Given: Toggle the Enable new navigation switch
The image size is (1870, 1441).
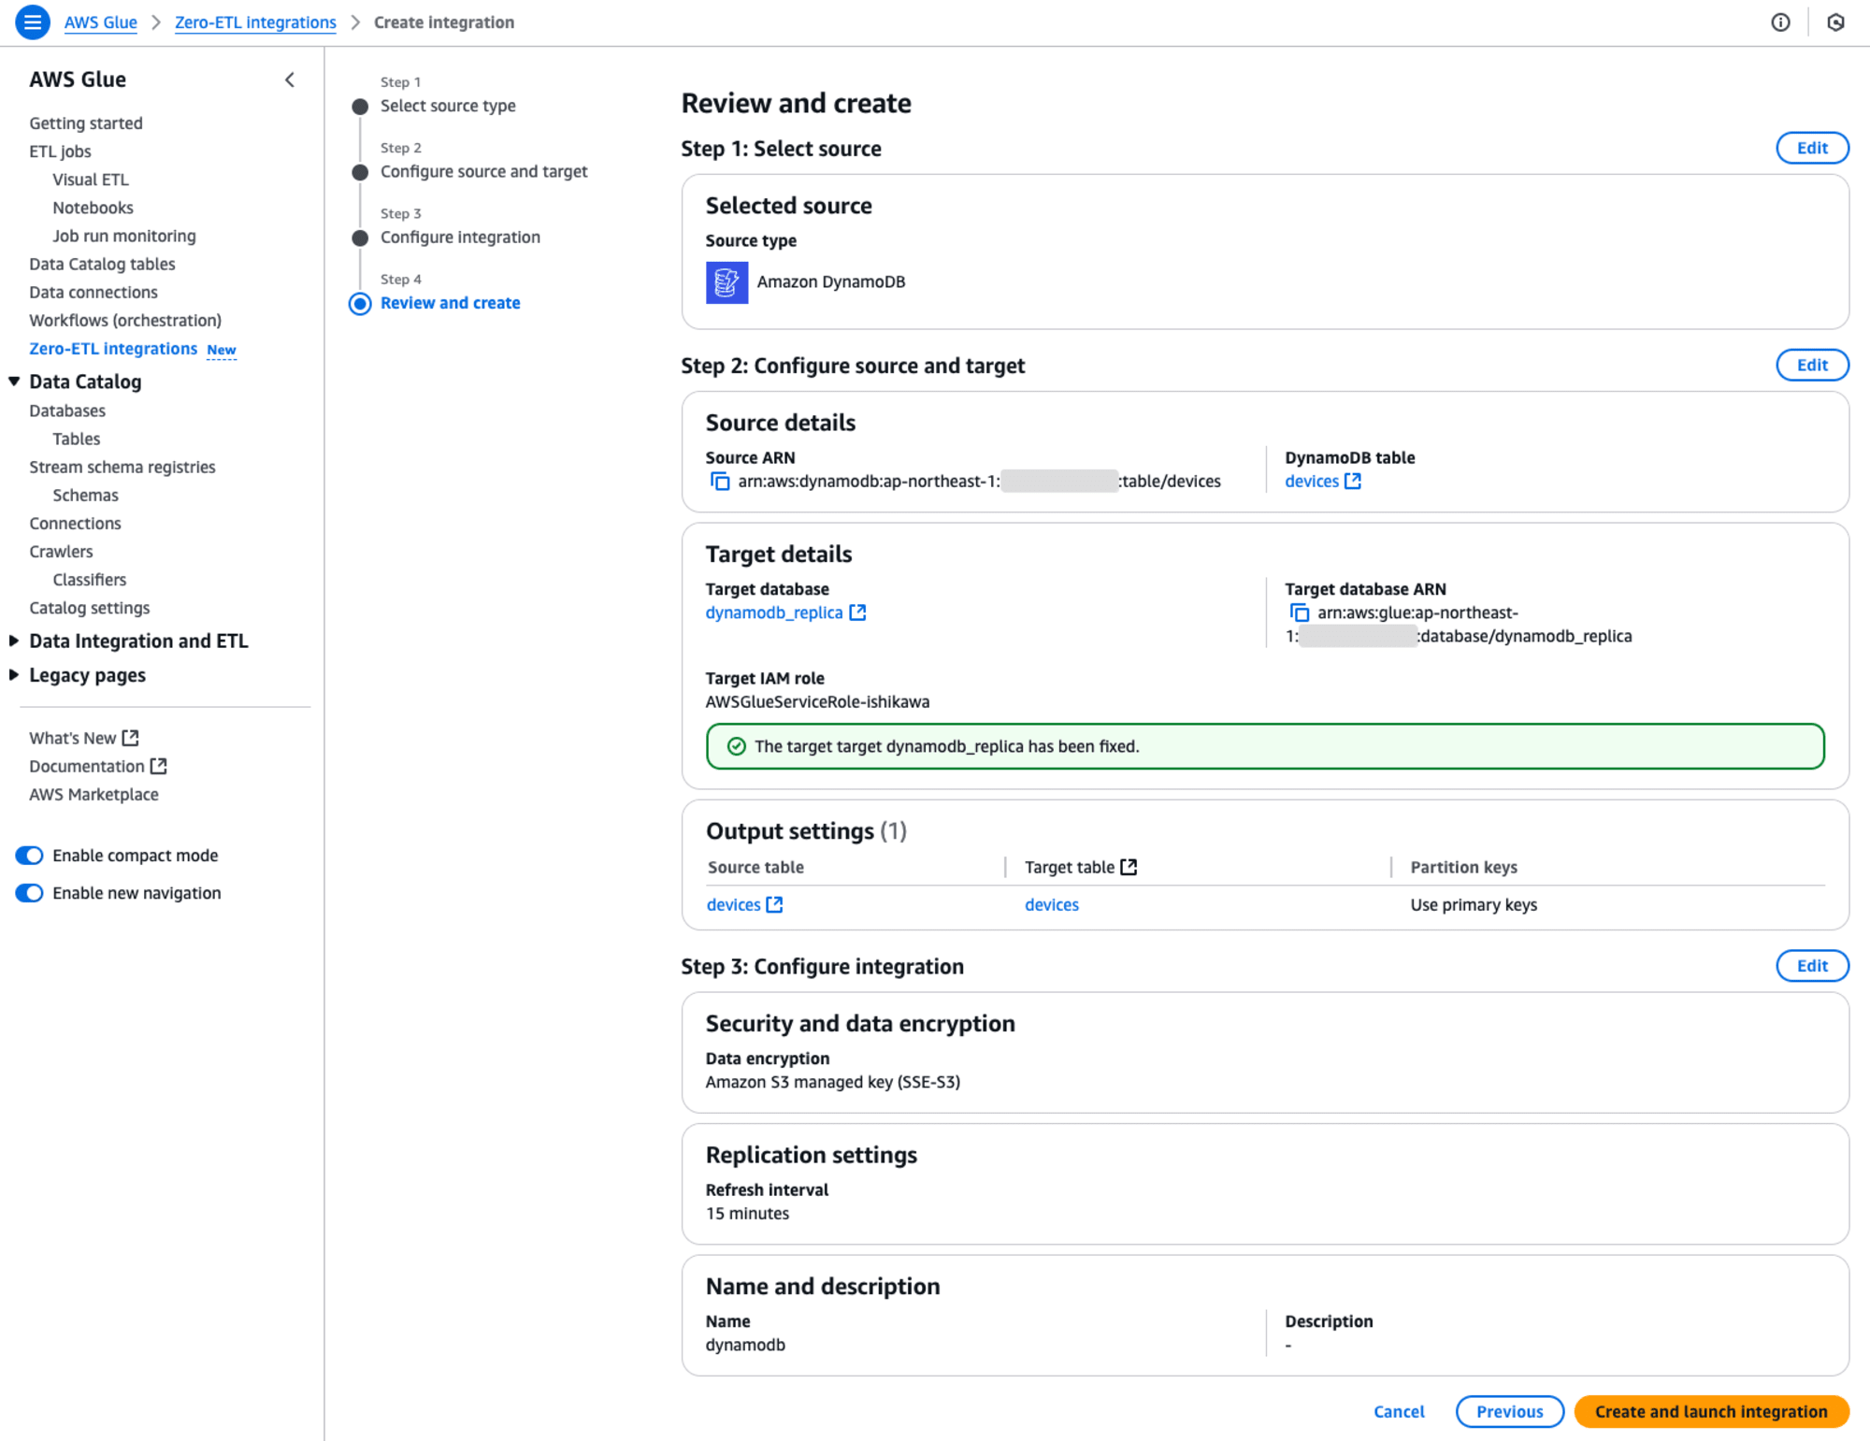Looking at the screenshot, I should click(x=29, y=891).
